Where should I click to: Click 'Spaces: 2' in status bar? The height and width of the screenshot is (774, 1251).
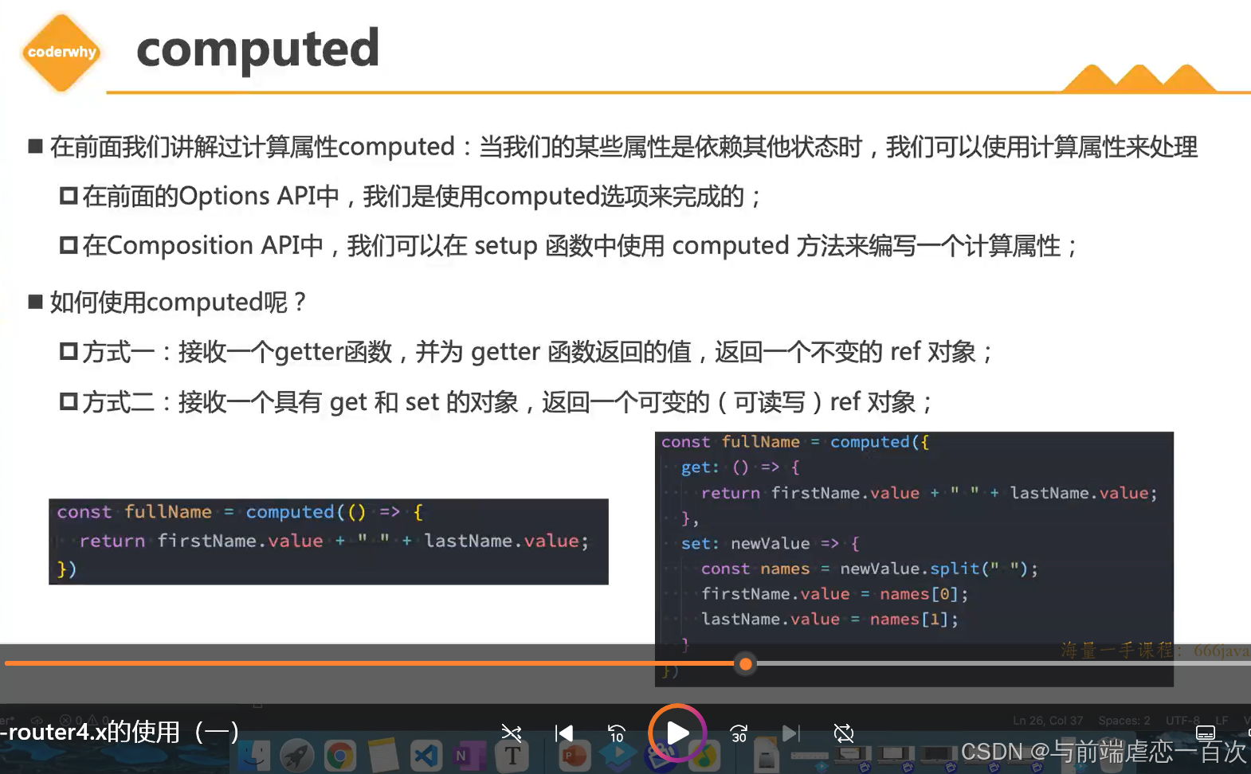(x=1124, y=721)
